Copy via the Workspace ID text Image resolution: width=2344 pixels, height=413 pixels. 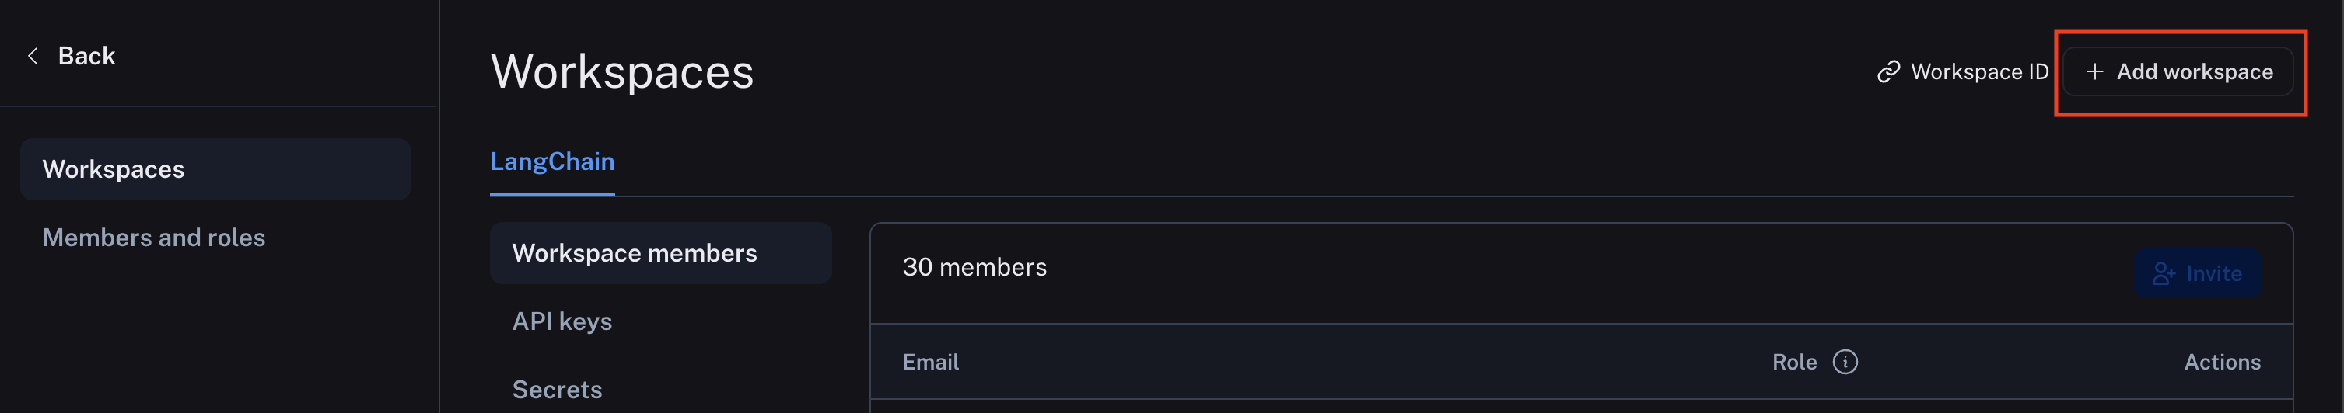(1979, 71)
